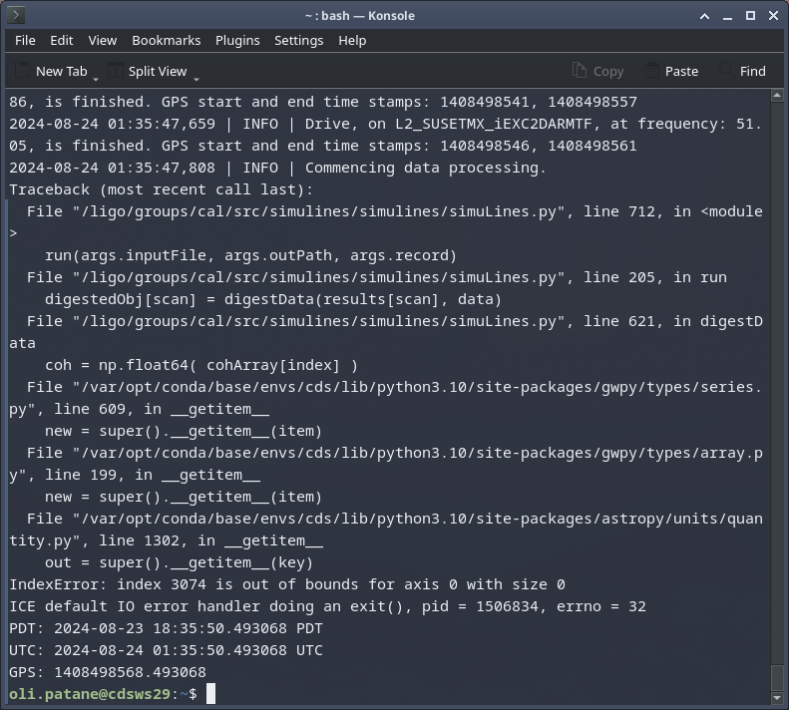Click the window title "~ : bash — Konsole"
The width and height of the screenshot is (789, 710).
point(360,16)
